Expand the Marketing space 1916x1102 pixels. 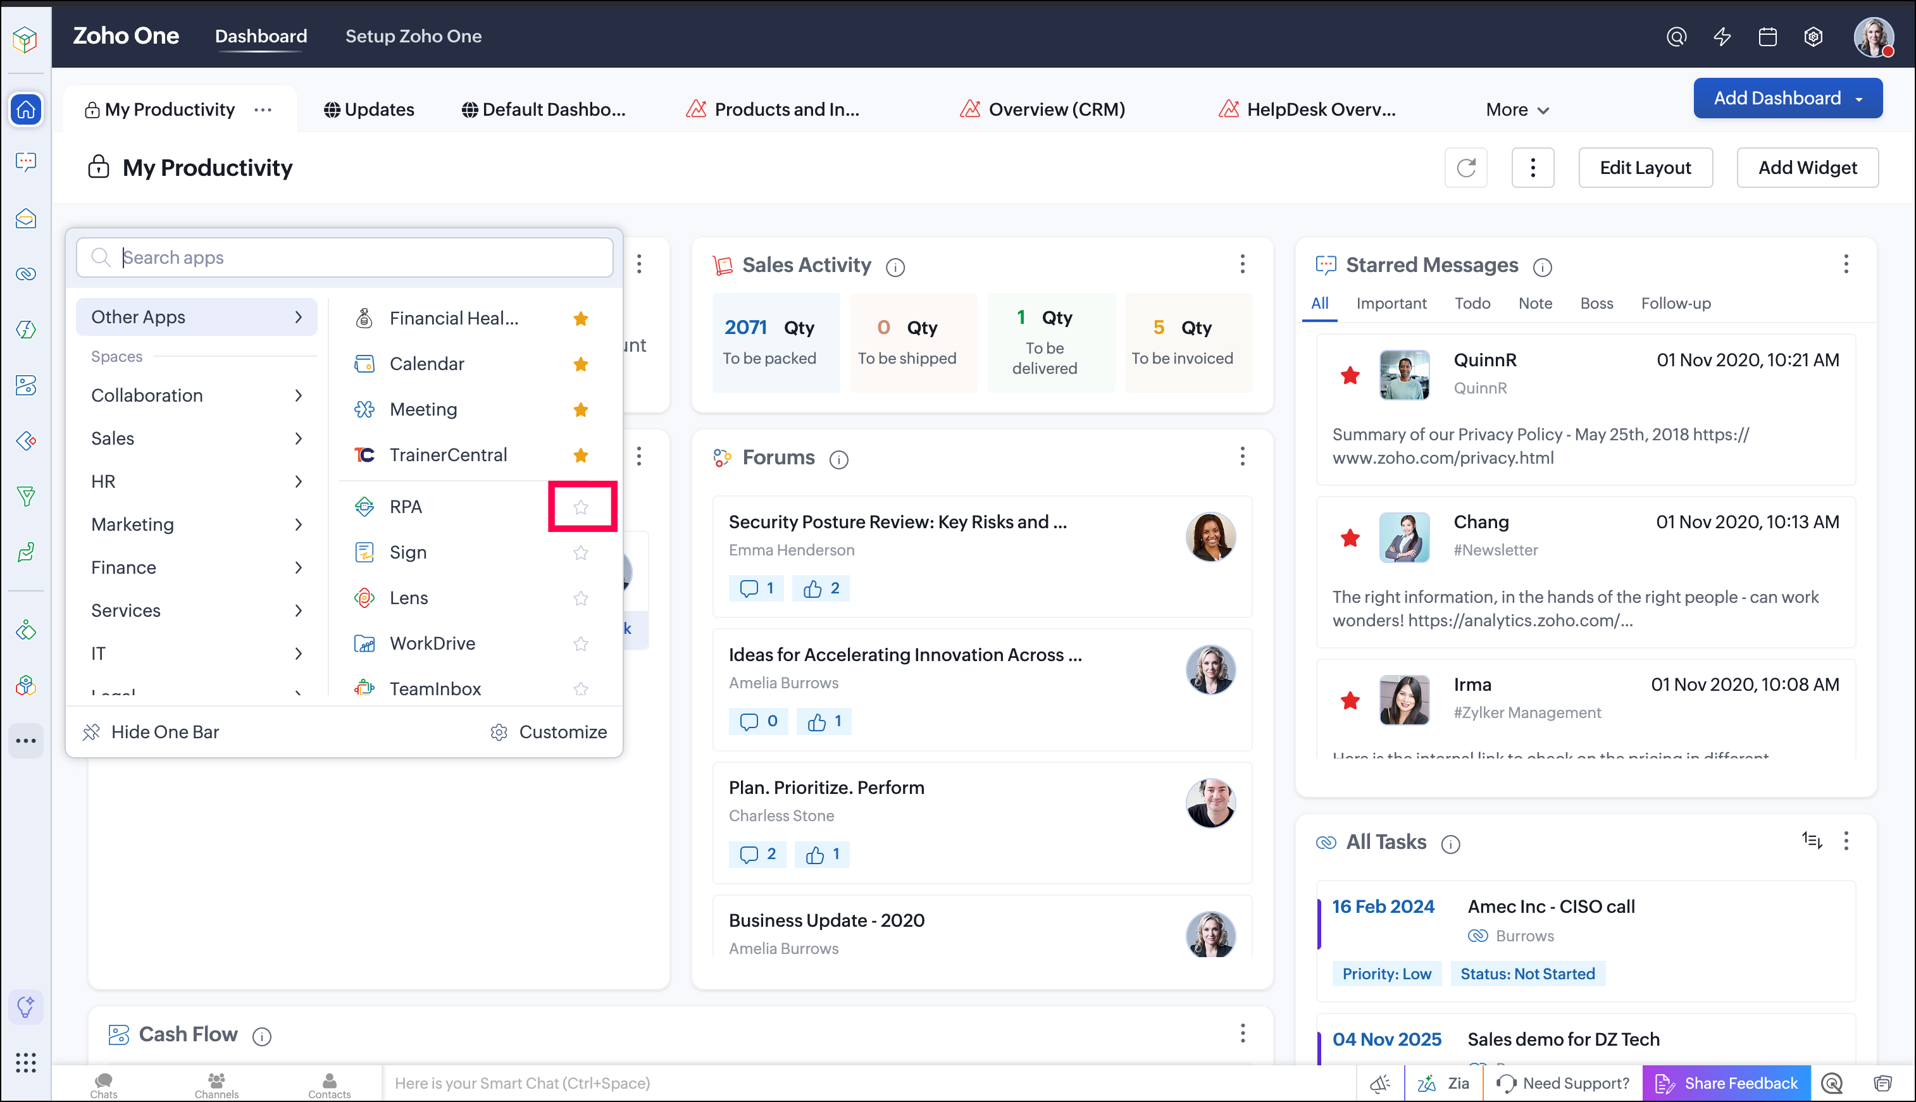click(197, 525)
